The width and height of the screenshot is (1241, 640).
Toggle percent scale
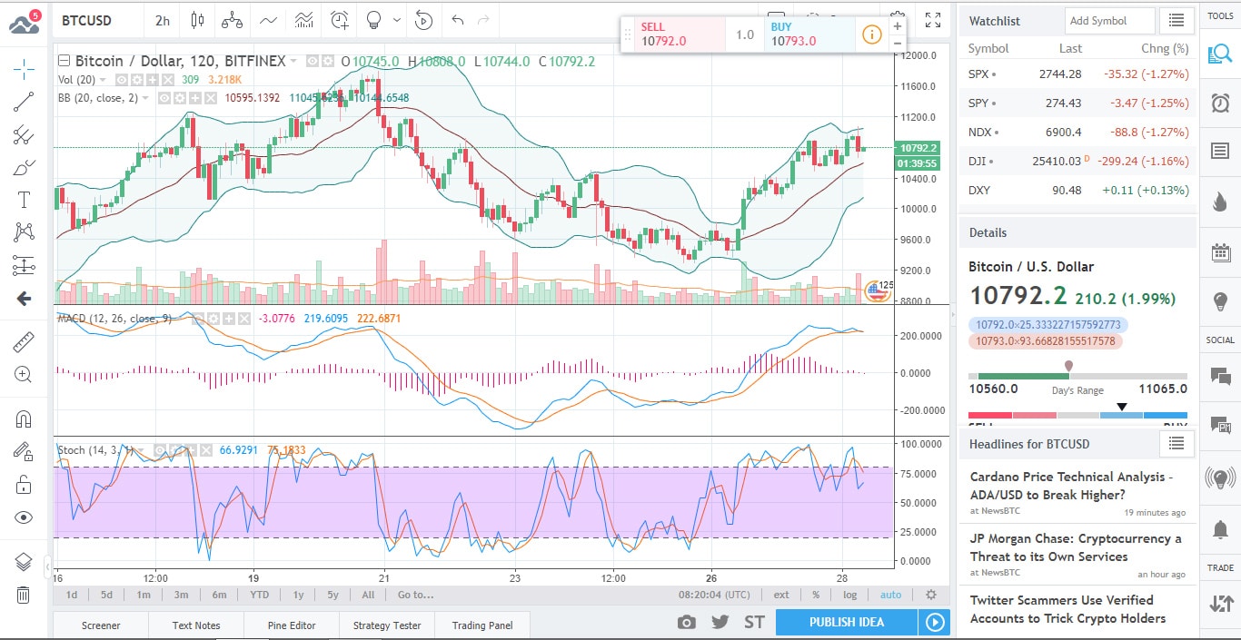pyautogui.click(x=816, y=596)
